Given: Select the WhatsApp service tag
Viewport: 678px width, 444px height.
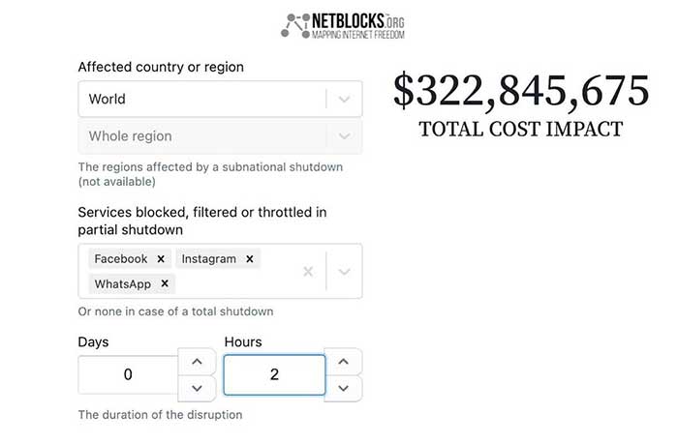Looking at the screenshot, I should pyautogui.click(x=124, y=283).
